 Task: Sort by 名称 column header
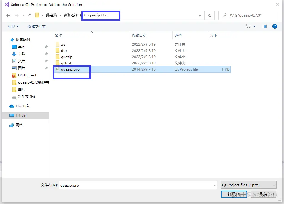[x=58, y=35]
